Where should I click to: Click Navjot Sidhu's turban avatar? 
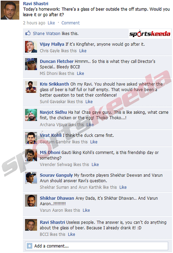tap(31, 115)
